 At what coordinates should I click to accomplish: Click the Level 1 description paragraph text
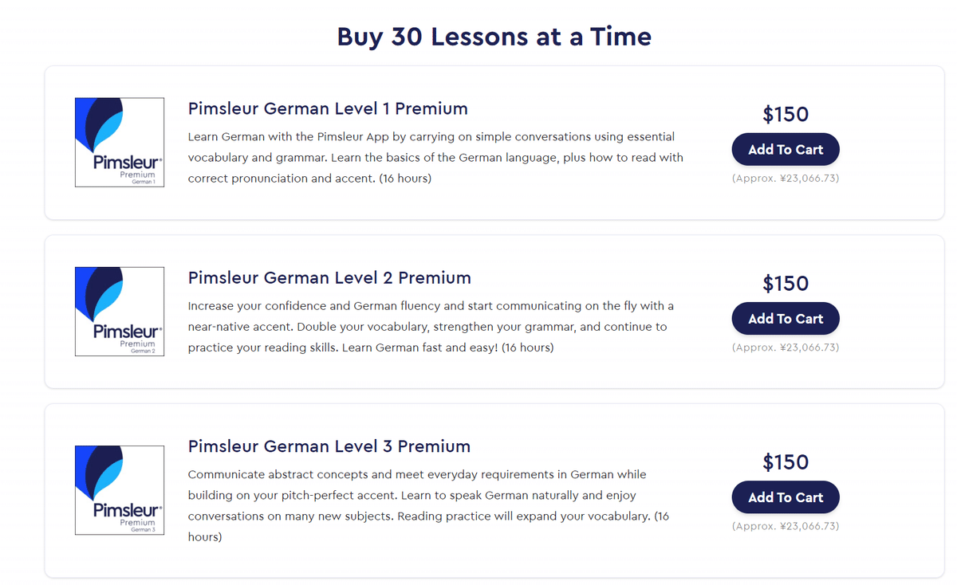point(435,158)
